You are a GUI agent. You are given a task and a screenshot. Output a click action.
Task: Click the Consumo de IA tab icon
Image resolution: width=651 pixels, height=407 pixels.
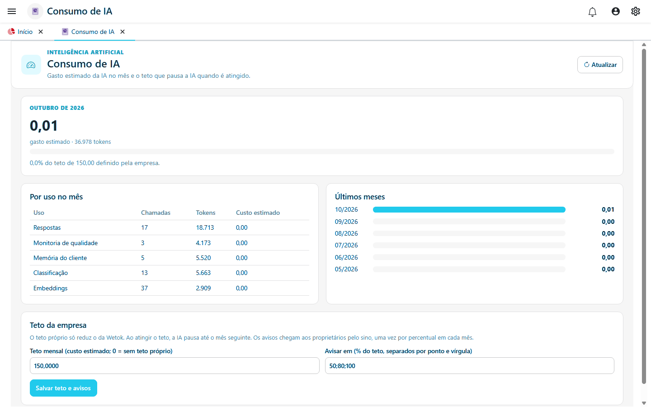[x=65, y=32]
